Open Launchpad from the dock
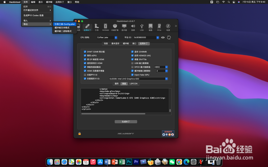The height and width of the screenshot is (167, 268). 57,162
